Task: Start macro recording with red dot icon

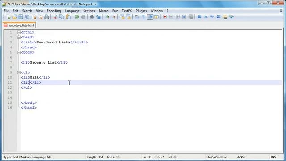Action: pyautogui.click(x=165, y=17)
